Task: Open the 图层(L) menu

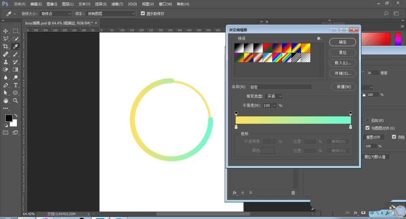Action: tap(68, 4)
